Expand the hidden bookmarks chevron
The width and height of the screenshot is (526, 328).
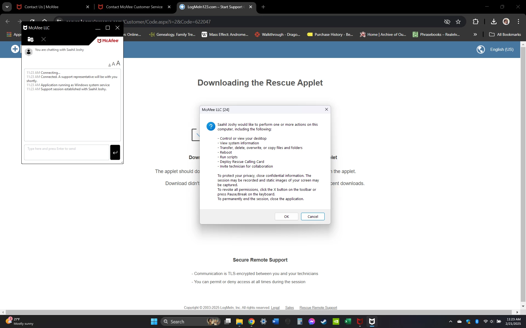pyautogui.click(x=475, y=34)
